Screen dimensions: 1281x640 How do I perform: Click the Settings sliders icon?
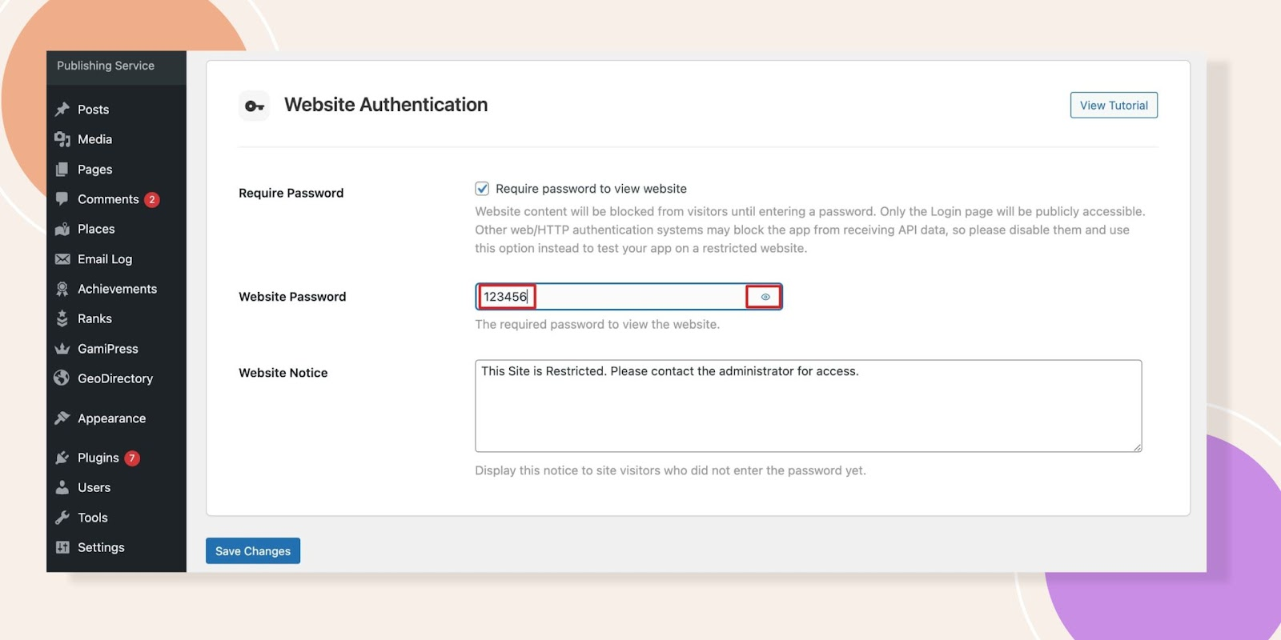tap(62, 547)
